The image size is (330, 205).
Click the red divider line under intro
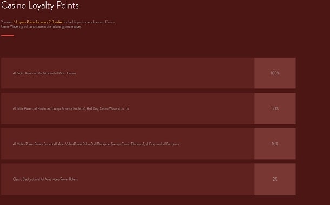pos(8,35)
